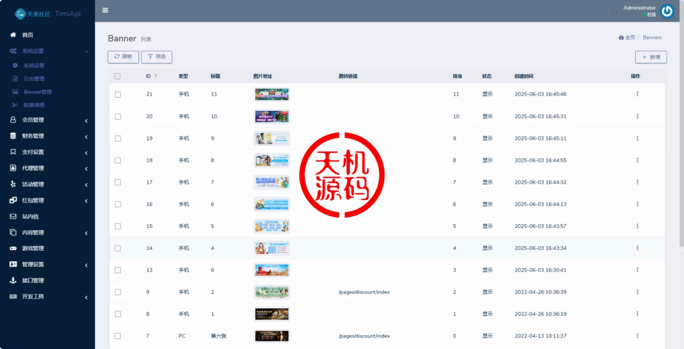Click the 新增 add button

[x=651, y=57]
